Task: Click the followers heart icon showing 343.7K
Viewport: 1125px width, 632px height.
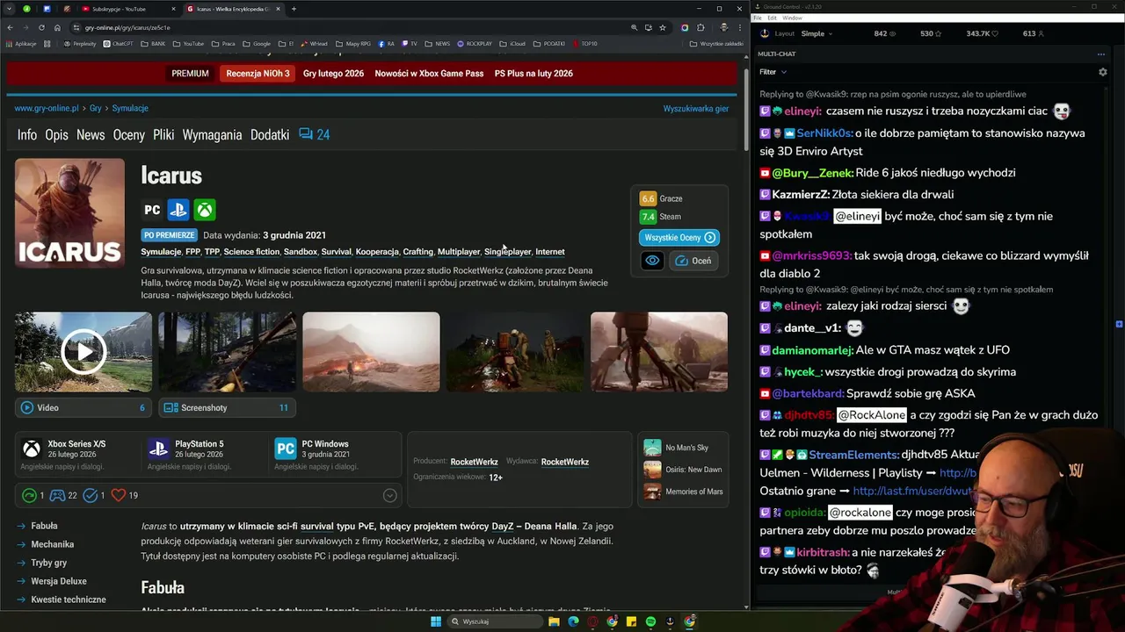Action: [x=996, y=33]
